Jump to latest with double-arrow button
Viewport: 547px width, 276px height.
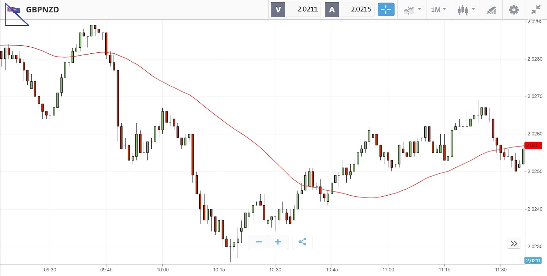click(514, 243)
